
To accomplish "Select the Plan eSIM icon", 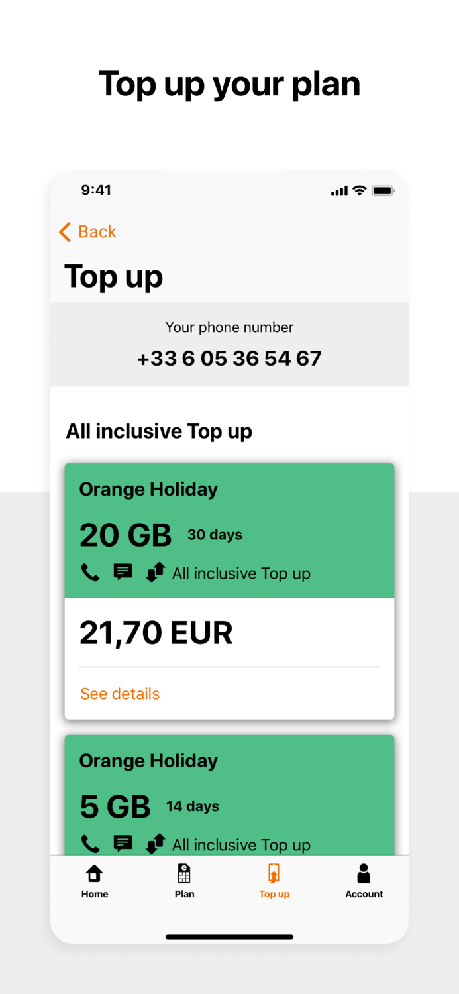I will (184, 873).
